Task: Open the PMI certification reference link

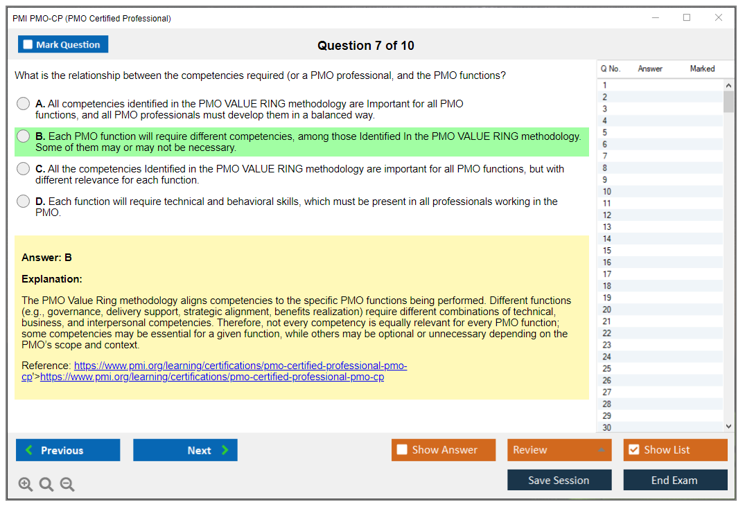Action: (x=240, y=366)
